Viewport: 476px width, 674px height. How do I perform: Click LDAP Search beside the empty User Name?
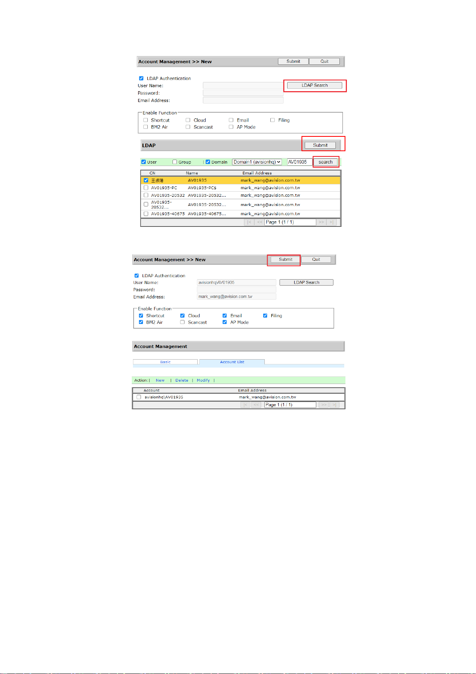click(x=315, y=85)
